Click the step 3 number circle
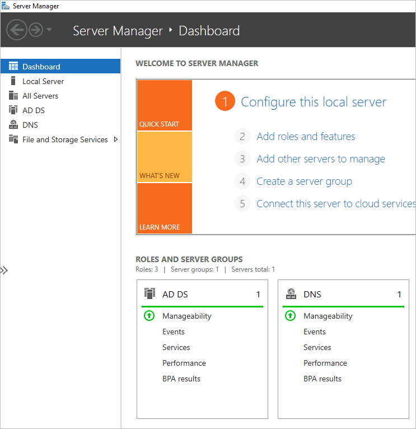The image size is (416, 429). pos(242,158)
